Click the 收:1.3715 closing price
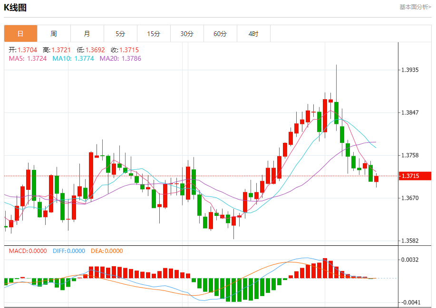The height and width of the screenshot is (308, 436). [x=125, y=50]
